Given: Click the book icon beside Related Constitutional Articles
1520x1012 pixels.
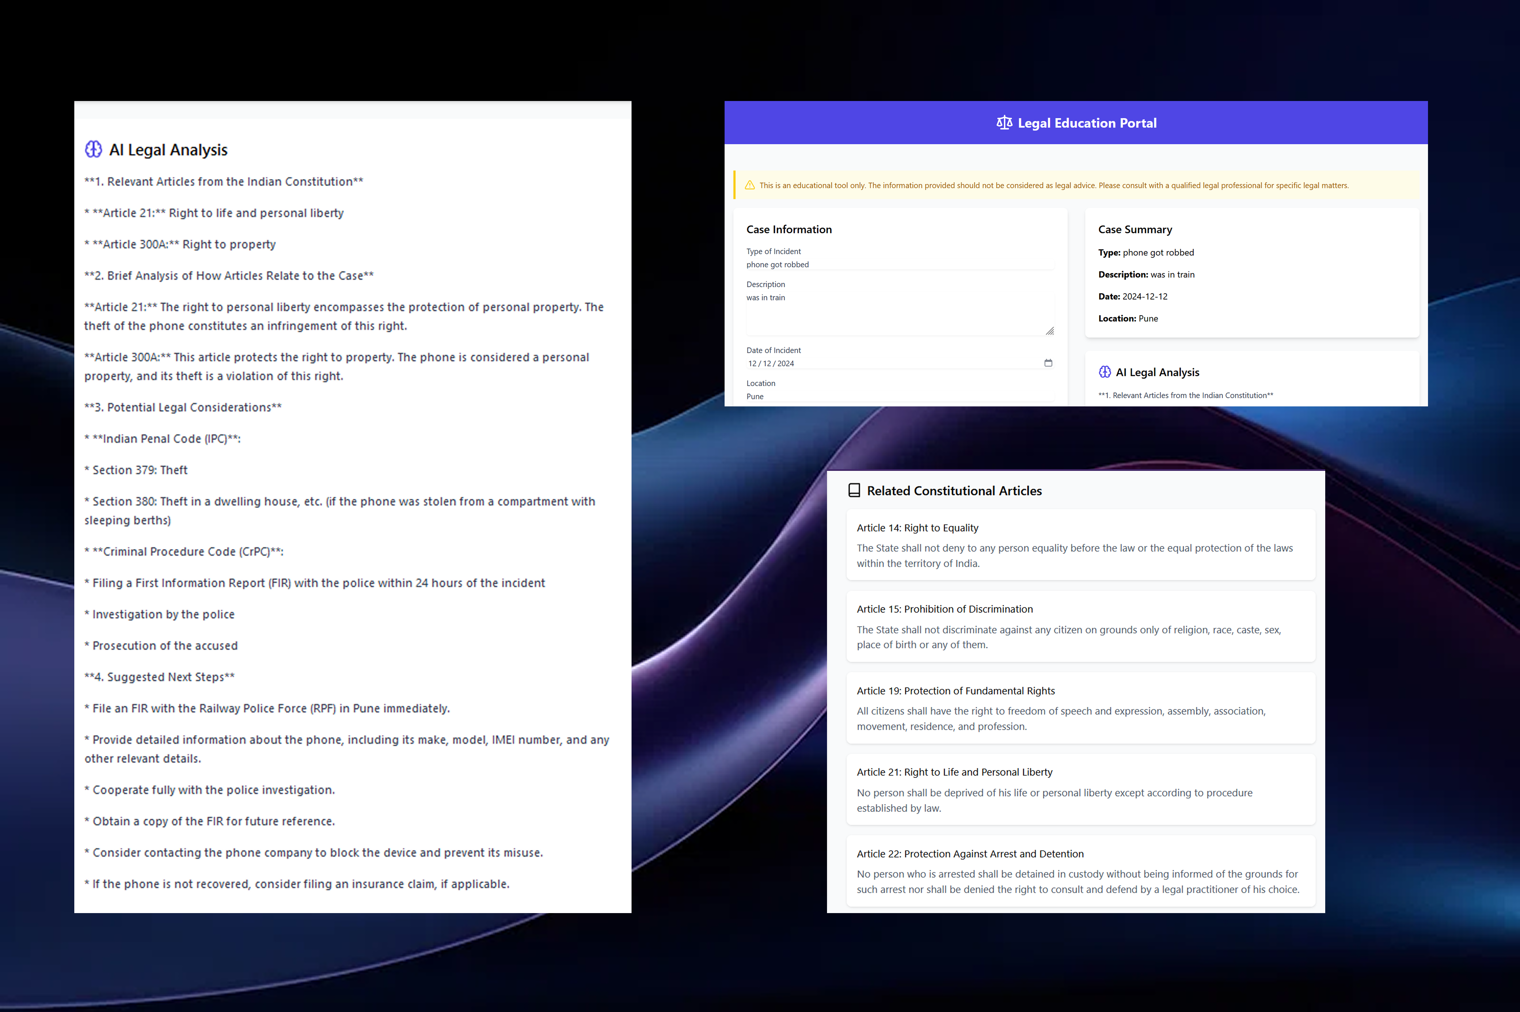Looking at the screenshot, I should (x=854, y=490).
